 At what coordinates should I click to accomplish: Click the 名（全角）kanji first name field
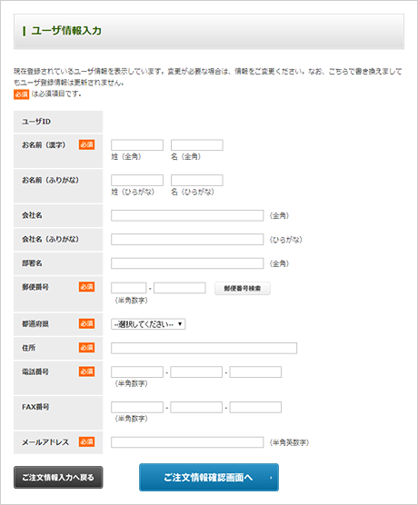pyautogui.click(x=197, y=145)
